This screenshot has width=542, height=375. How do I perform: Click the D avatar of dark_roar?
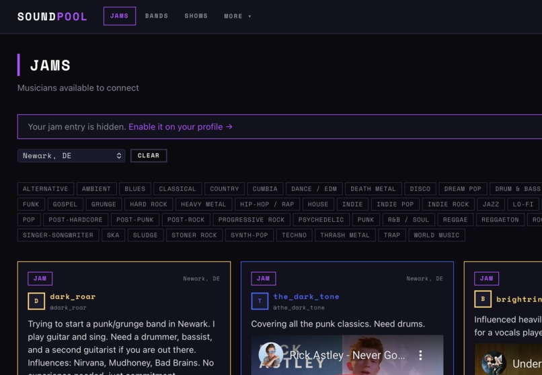[x=36, y=301]
